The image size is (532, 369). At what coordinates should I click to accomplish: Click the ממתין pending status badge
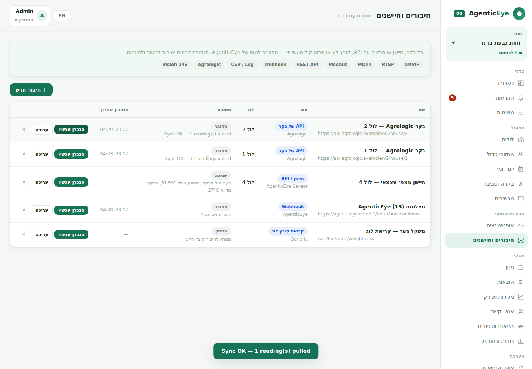[221, 231]
